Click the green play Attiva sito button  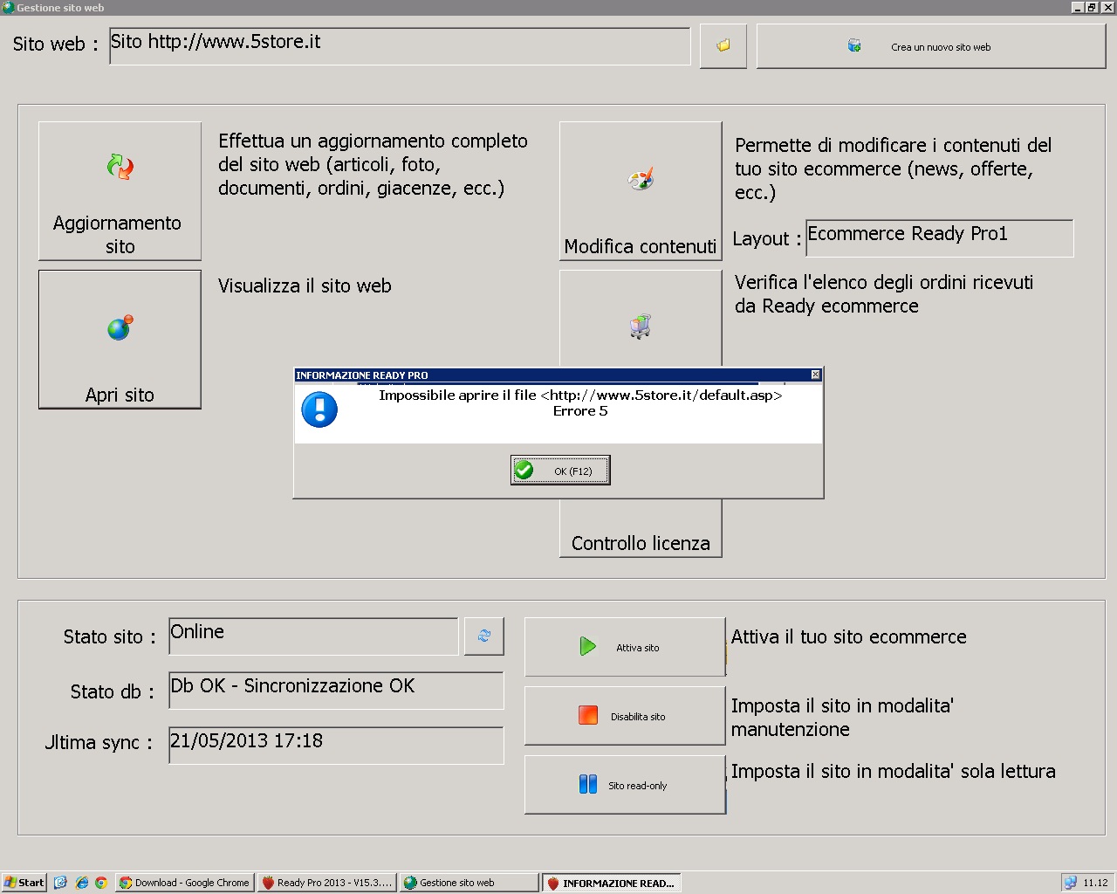(x=625, y=647)
